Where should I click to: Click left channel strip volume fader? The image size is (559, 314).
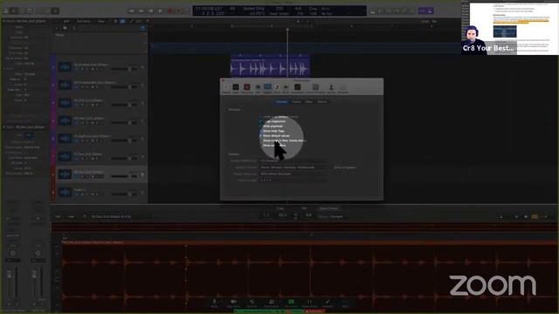tap(10, 276)
